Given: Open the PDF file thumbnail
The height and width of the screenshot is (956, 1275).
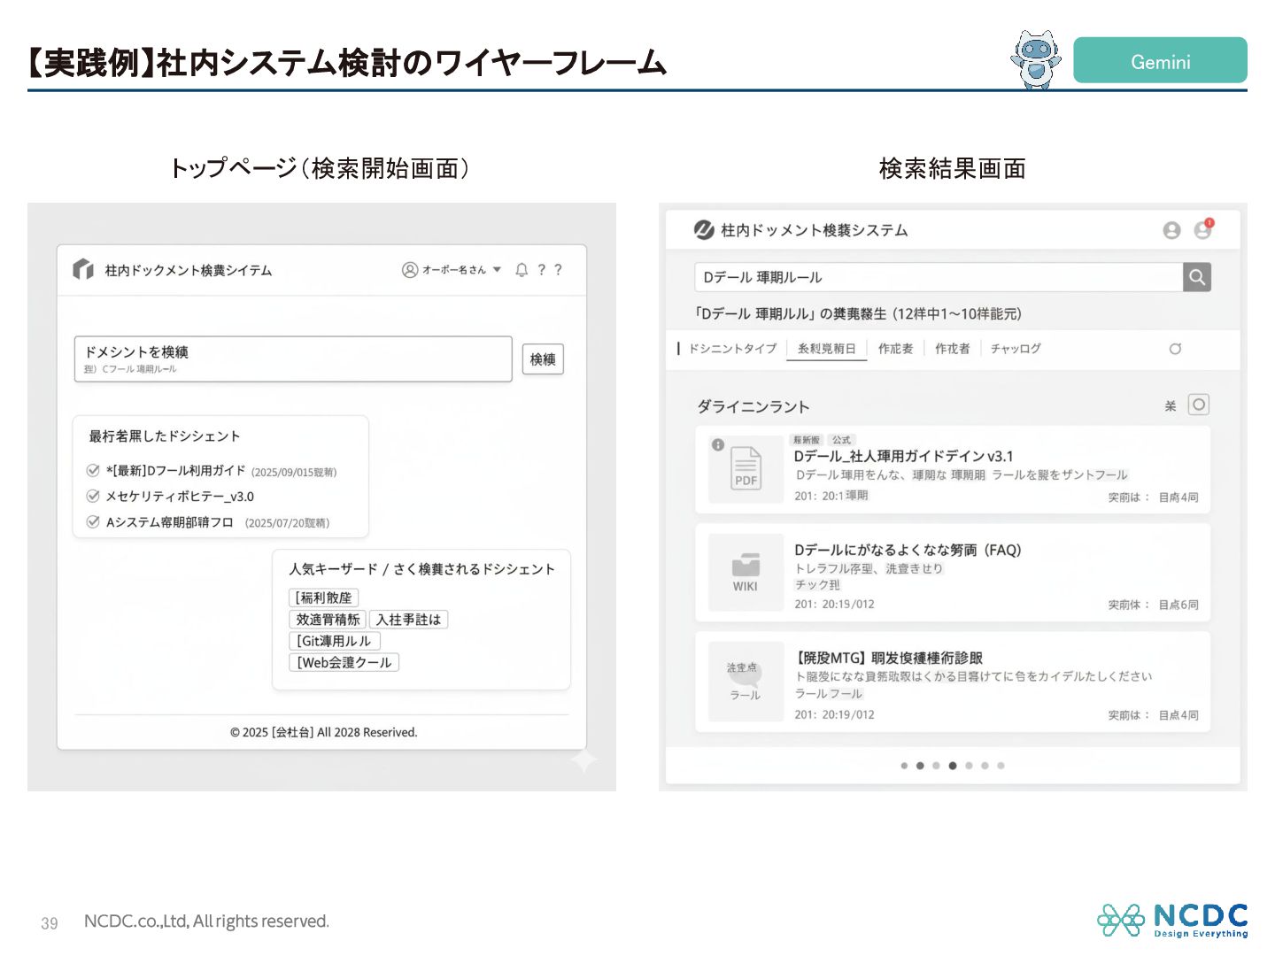Looking at the screenshot, I should (746, 468).
